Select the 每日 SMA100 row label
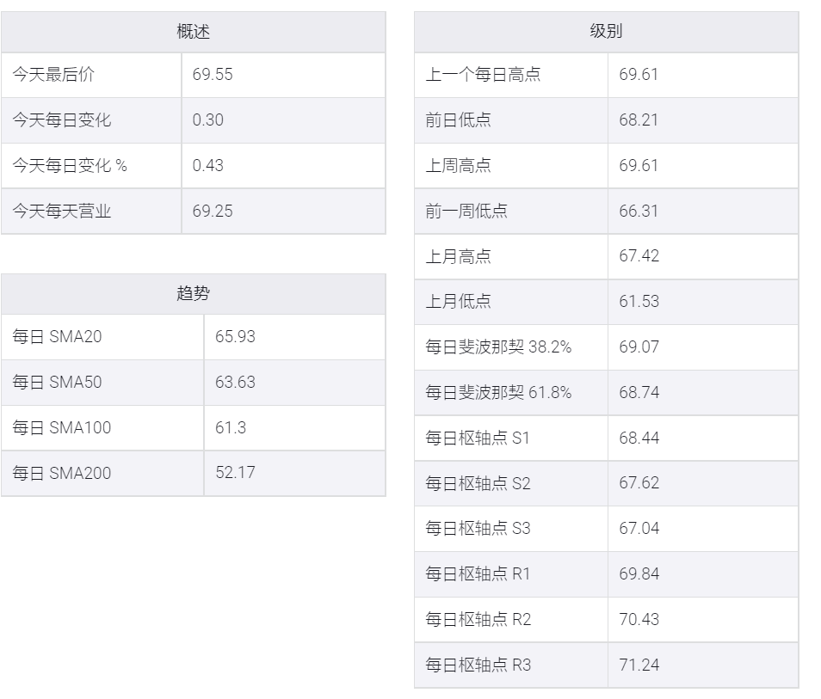 pyautogui.click(x=62, y=427)
